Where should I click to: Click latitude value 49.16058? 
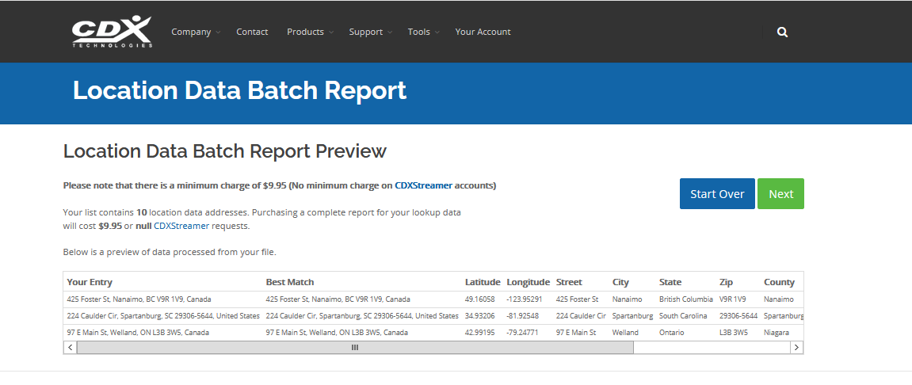[480, 299]
